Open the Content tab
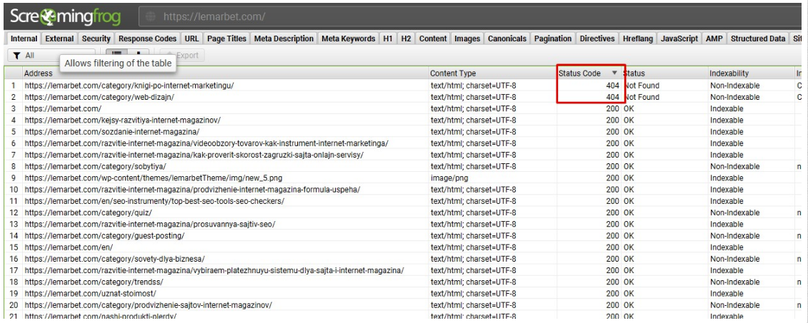Viewport: 808px width, 323px height. (433, 39)
